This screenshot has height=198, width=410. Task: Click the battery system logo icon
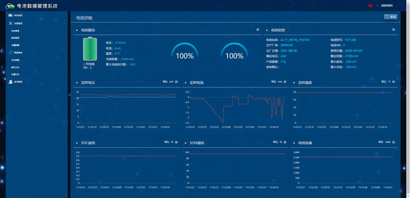tap(10, 6)
